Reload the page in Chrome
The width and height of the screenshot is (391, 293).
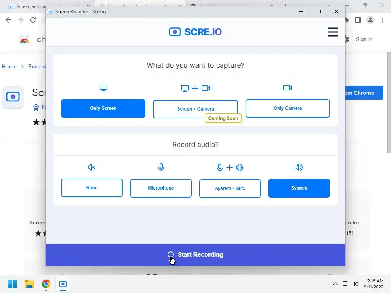point(33,20)
